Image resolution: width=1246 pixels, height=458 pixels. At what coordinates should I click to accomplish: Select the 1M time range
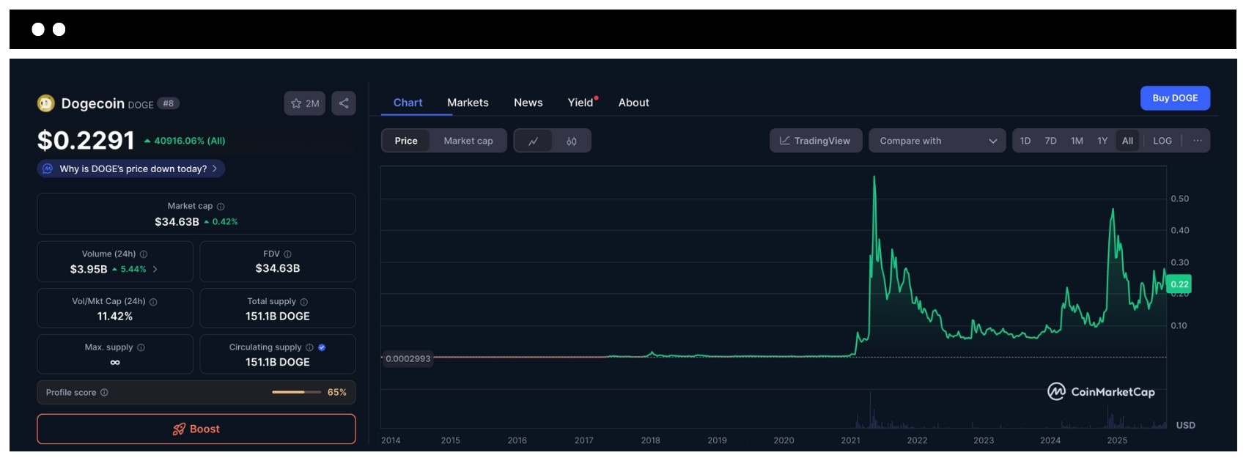1077,141
